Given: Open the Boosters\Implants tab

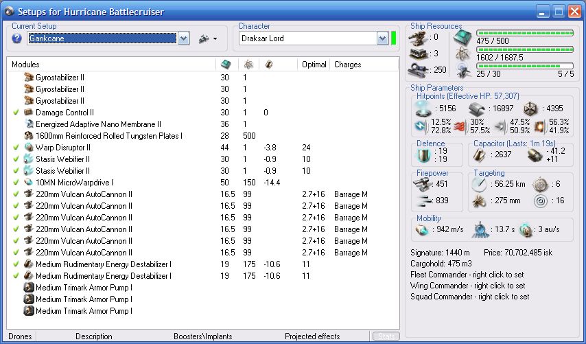Looking at the screenshot, I should (x=203, y=336).
